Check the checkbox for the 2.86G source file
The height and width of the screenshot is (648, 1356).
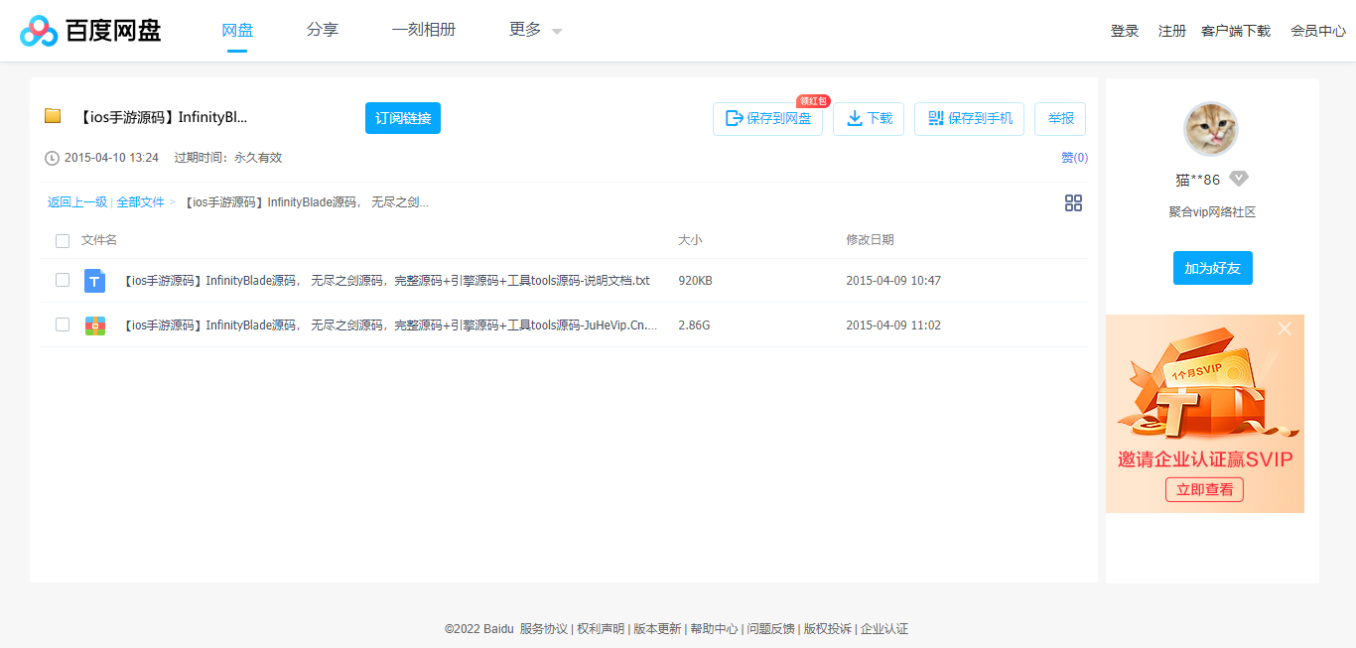pos(63,324)
